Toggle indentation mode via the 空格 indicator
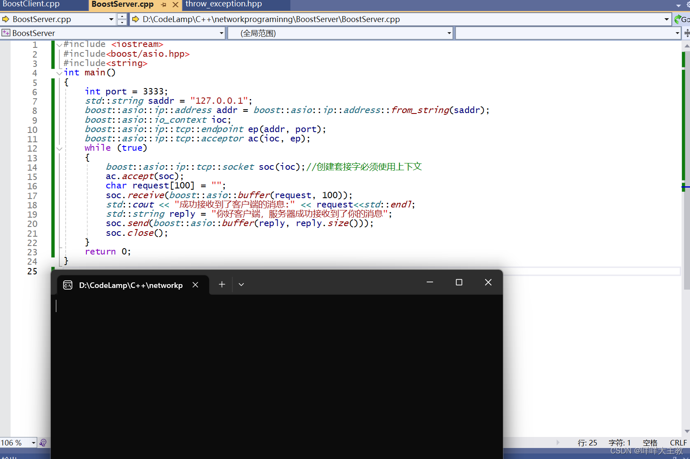Viewport: 690px width, 459px height. (651, 442)
